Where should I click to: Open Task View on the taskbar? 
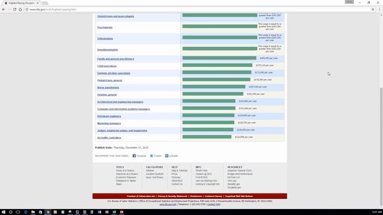(x=18, y=212)
